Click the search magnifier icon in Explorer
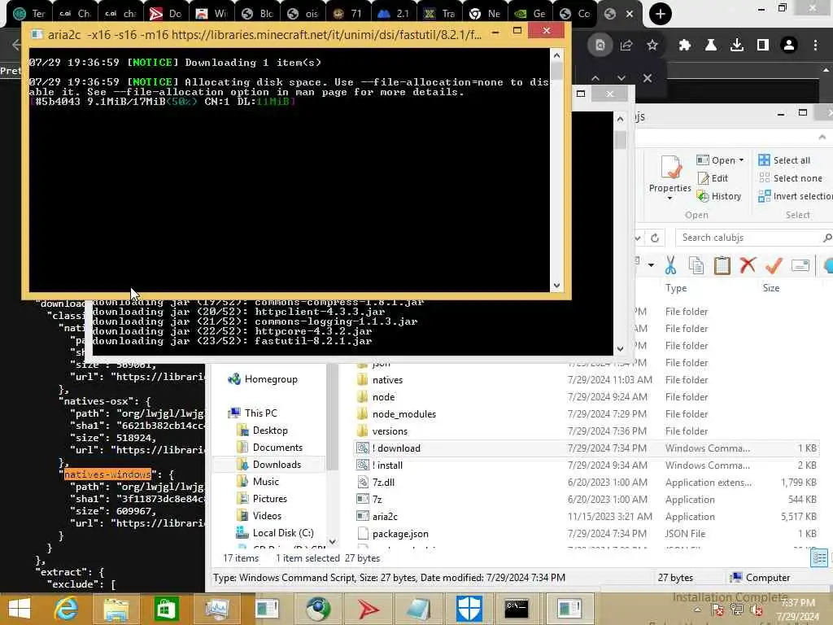833x625 pixels. pyautogui.click(x=826, y=238)
